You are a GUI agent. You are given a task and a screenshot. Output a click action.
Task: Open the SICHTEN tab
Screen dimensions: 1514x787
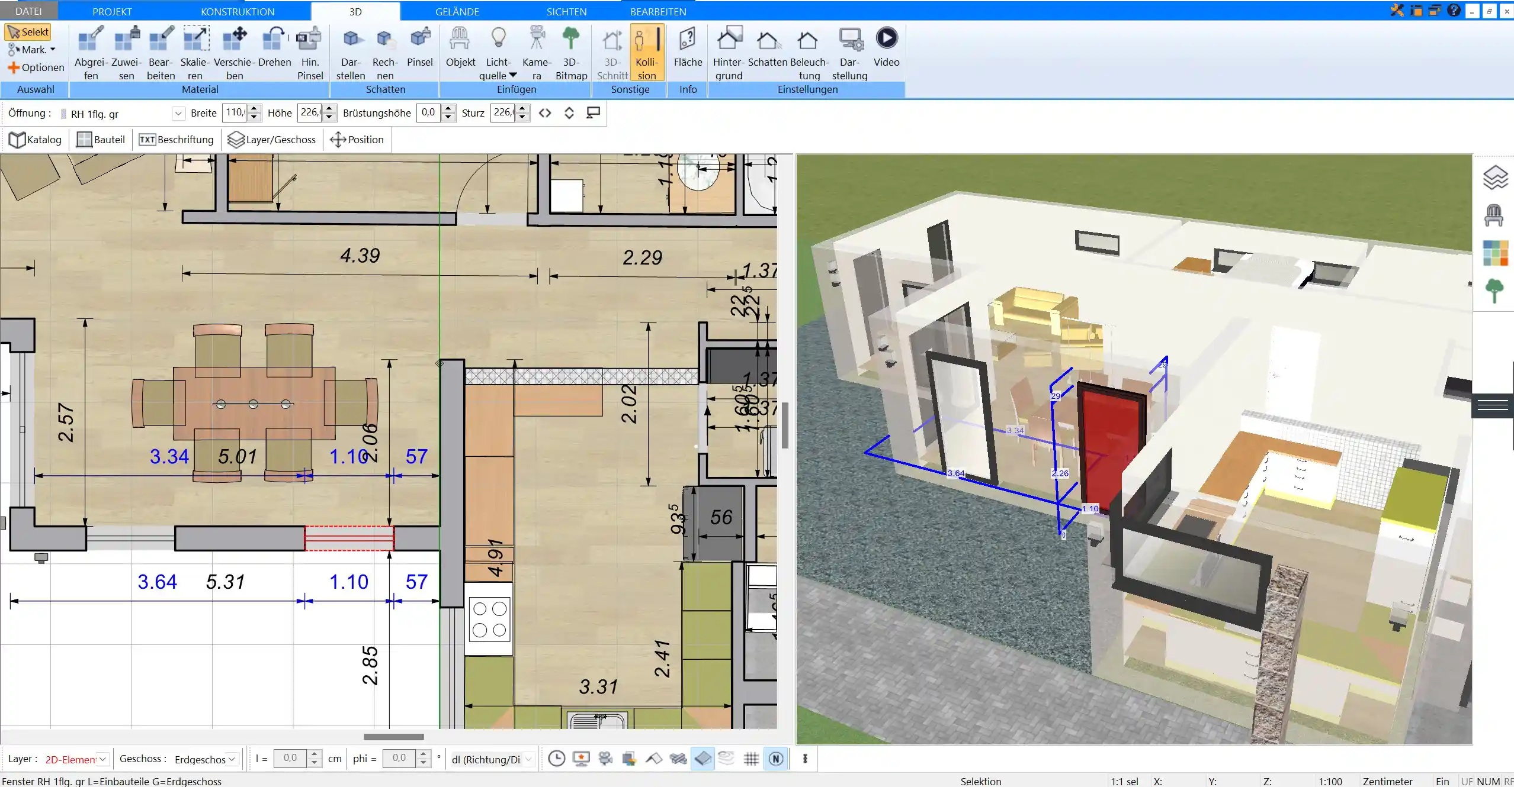[566, 11]
